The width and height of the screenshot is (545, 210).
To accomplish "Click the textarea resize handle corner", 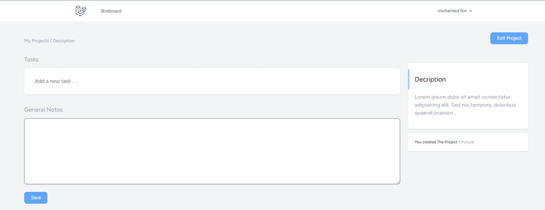I will pos(398,182).
